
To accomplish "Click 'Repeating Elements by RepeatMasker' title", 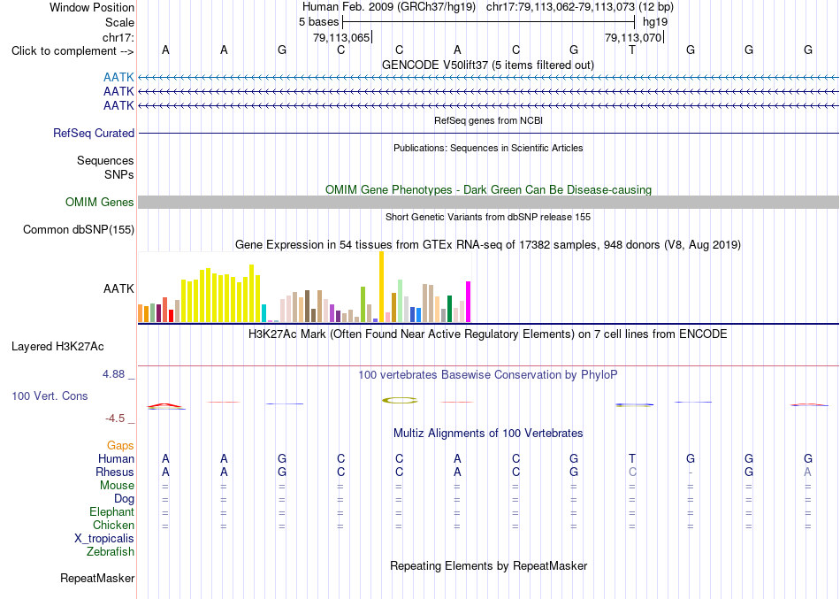I will point(489,565).
